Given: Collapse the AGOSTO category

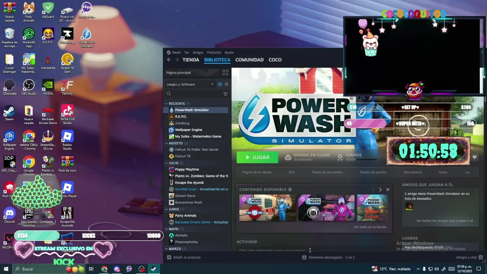Looking at the screenshot, I should click(x=166, y=143).
